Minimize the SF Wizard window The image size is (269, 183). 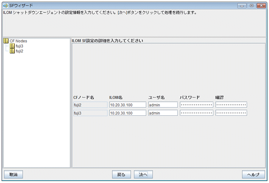[x=242, y=6]
